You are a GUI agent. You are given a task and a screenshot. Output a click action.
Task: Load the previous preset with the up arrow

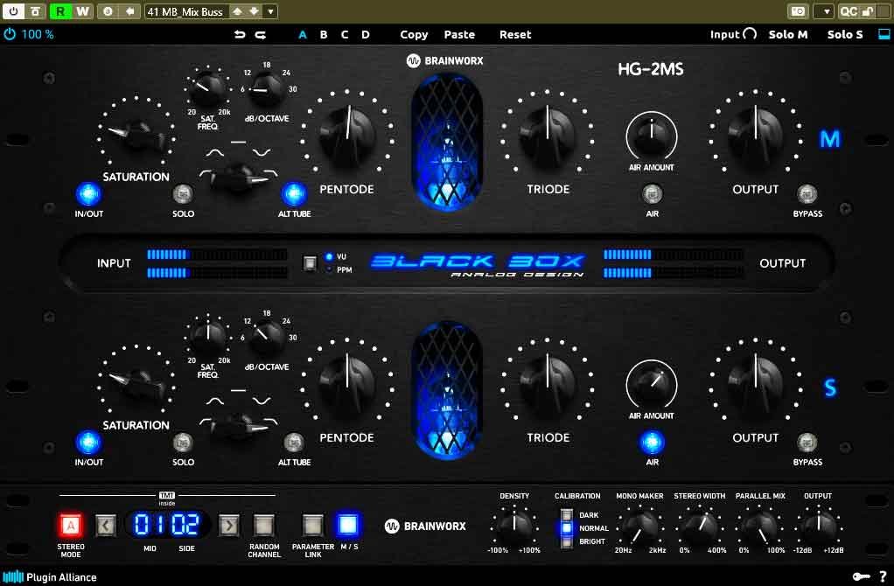point(237,10)
